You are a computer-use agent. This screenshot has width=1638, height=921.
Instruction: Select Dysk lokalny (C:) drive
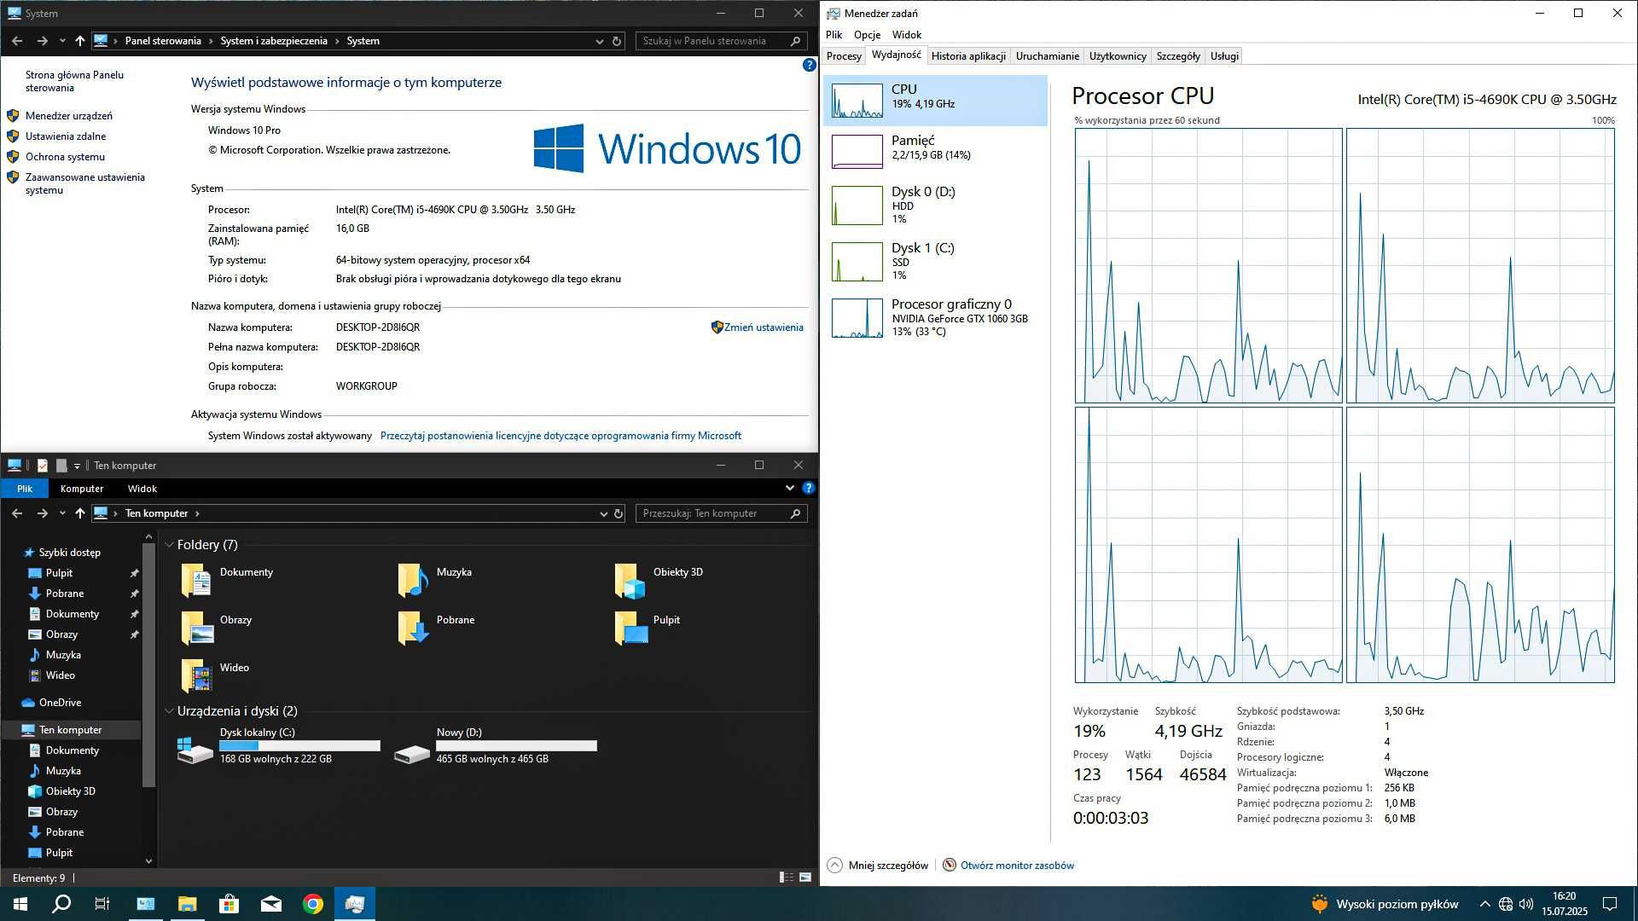coord(278,746)
